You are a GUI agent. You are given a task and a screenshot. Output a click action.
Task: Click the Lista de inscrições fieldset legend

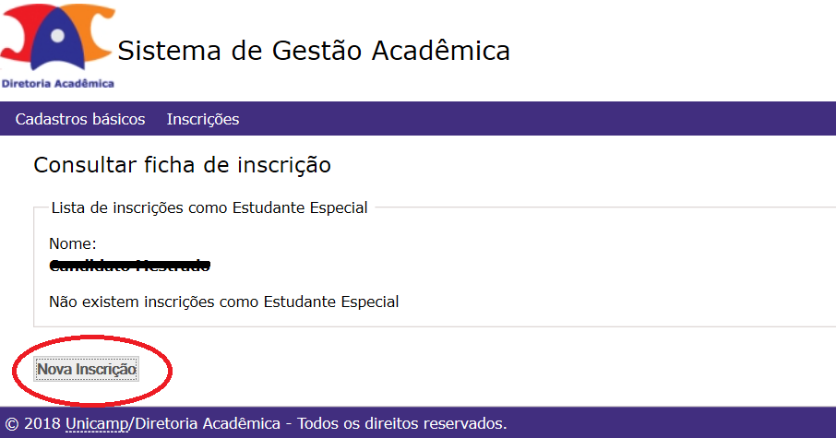coord(209,207)
